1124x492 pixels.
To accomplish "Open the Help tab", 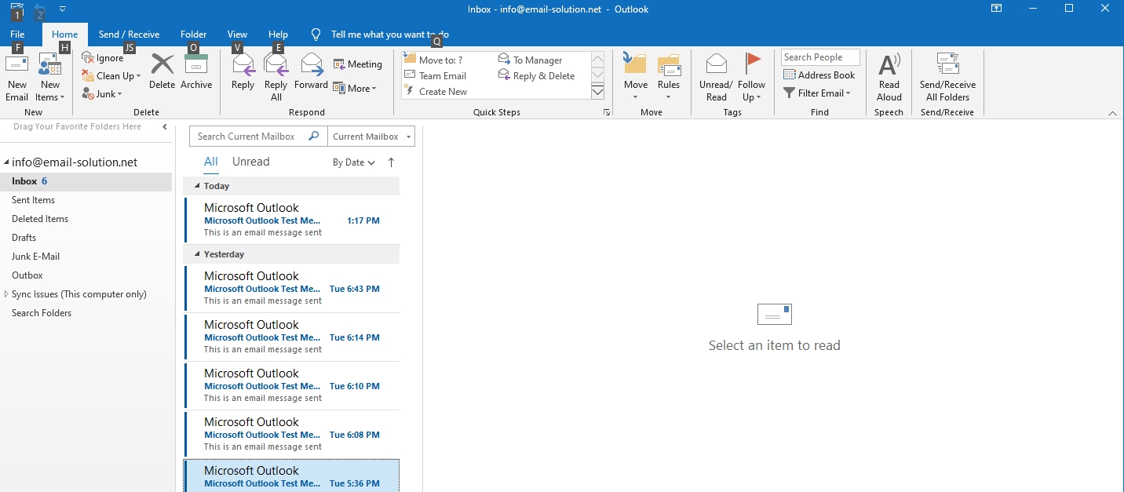I will (278, 35).
